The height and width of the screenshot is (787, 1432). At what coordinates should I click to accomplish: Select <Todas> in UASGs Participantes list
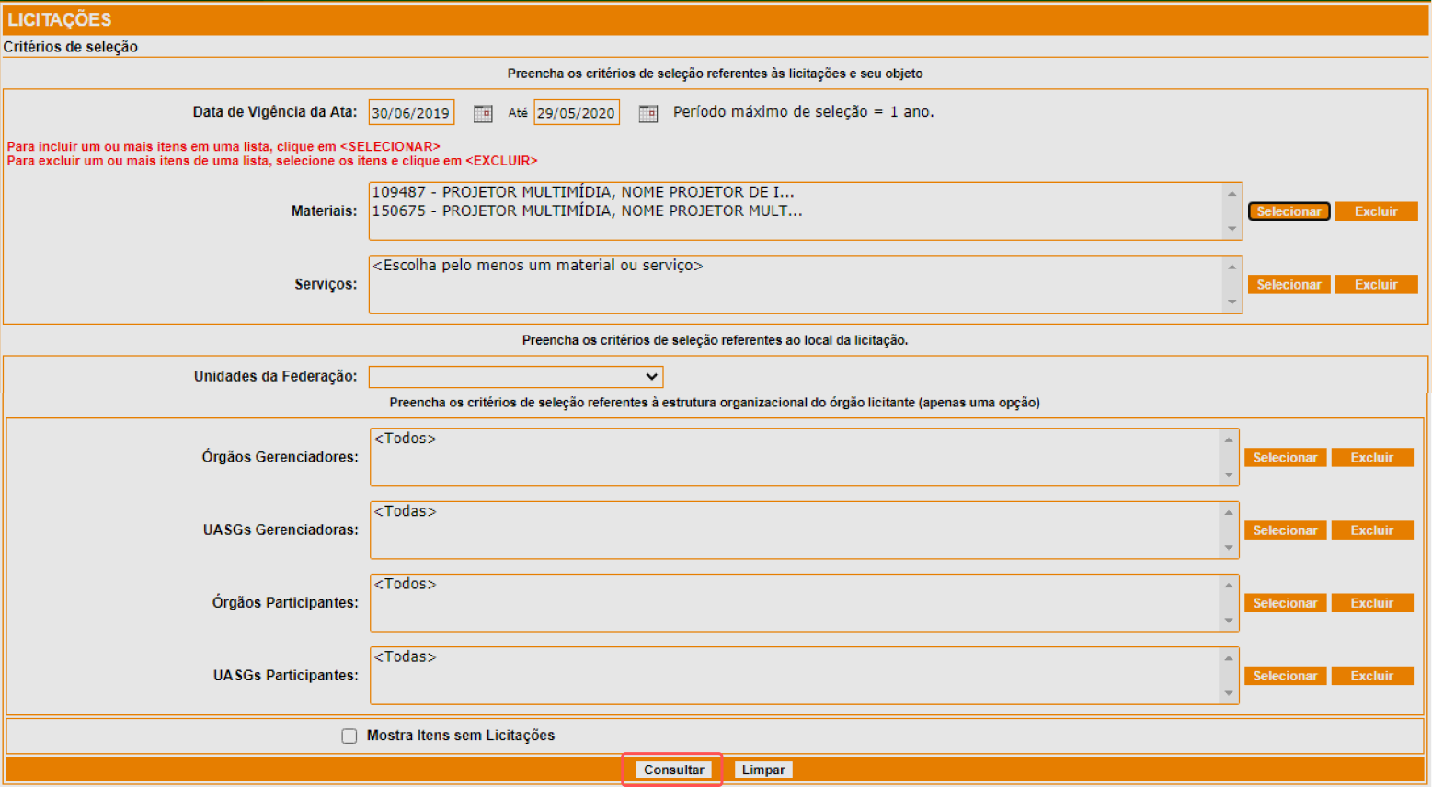[x=405, y=656]
